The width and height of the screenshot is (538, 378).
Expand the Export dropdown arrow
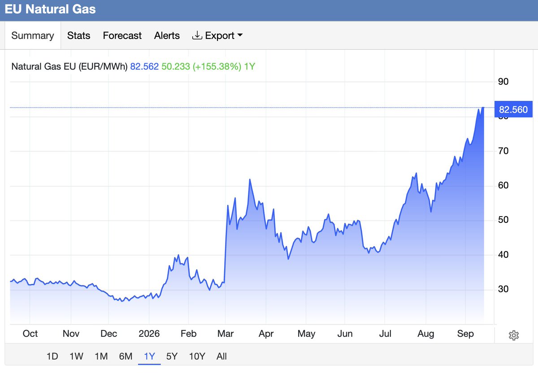[240, 35]
